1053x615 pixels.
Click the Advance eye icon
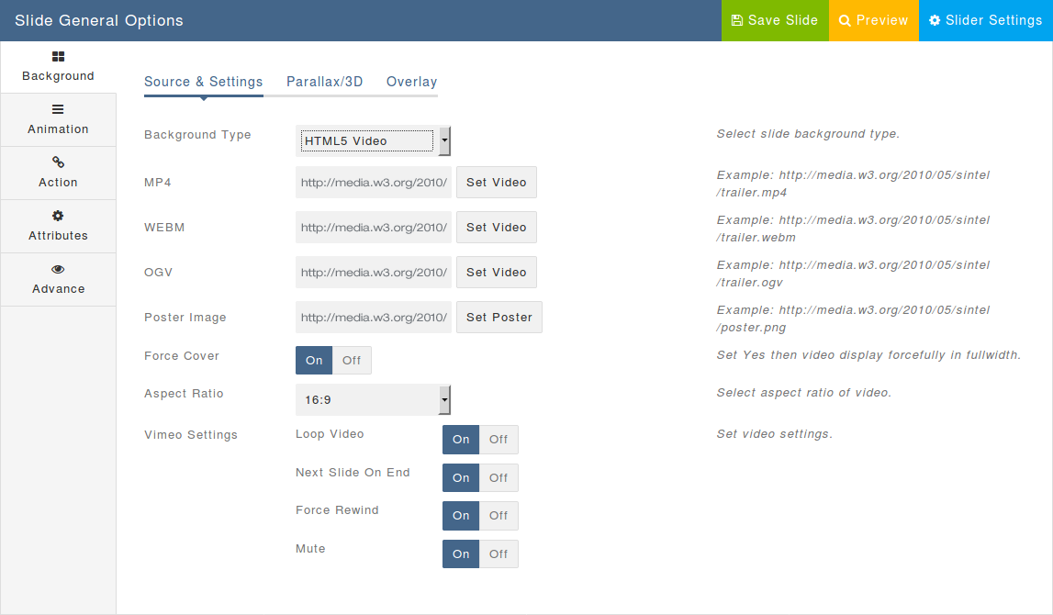59,269
